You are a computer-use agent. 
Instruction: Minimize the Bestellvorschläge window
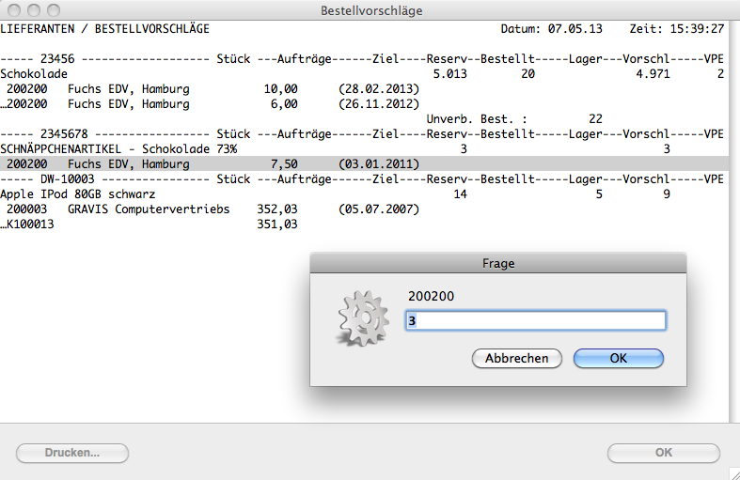[x=33, y=10]
